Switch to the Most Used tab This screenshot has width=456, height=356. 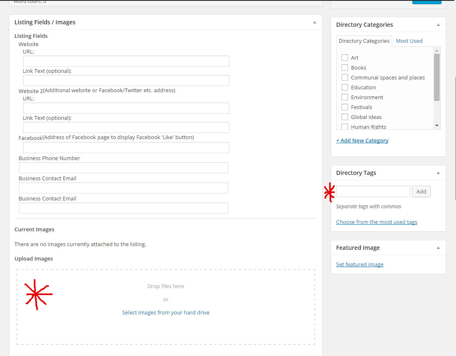click(409, 41)
